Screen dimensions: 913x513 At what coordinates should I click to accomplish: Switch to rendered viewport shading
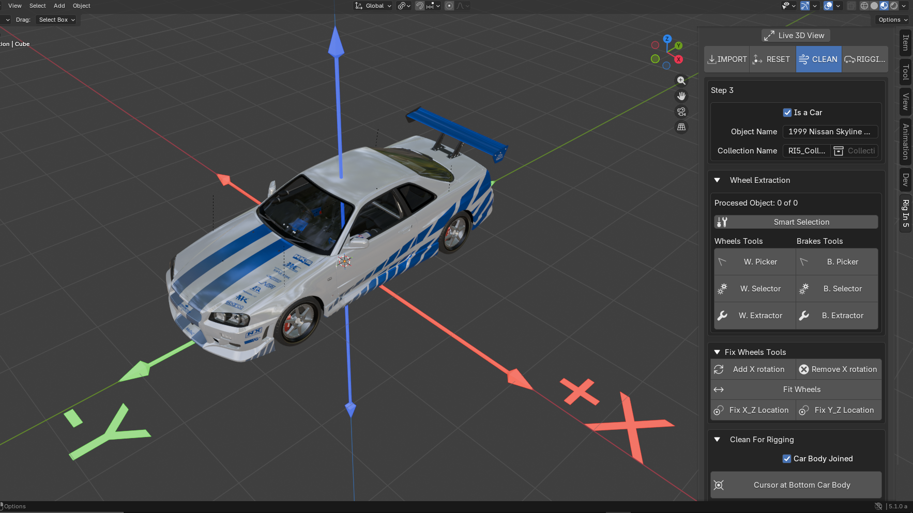point(894,6)
